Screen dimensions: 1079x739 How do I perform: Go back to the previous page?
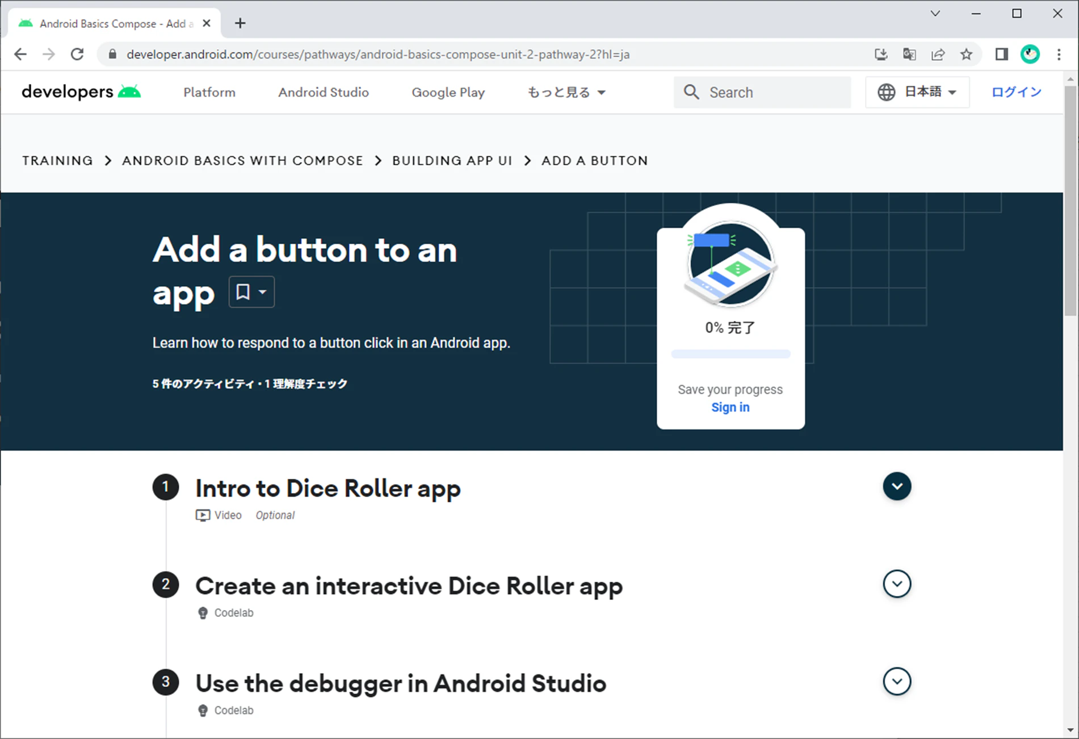(x=20, y=55)
